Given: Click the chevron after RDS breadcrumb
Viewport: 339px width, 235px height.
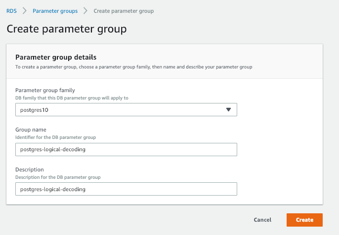Looking at the screenshot, I should [x=24, y=11].
